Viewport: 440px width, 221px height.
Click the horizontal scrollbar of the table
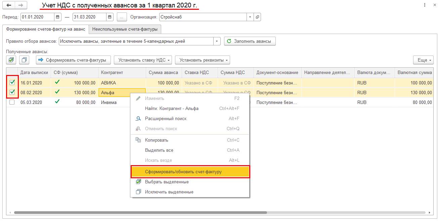tap(140, 213)
